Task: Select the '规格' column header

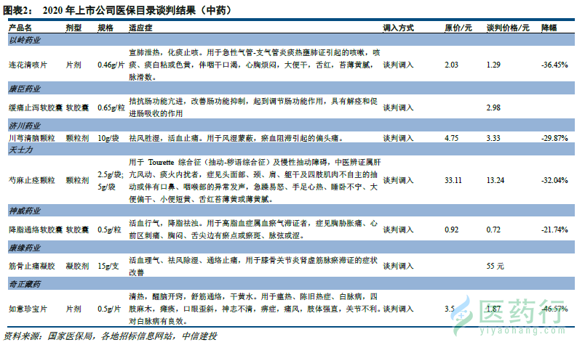Action: pyautogui.click(x=106, y=28)
